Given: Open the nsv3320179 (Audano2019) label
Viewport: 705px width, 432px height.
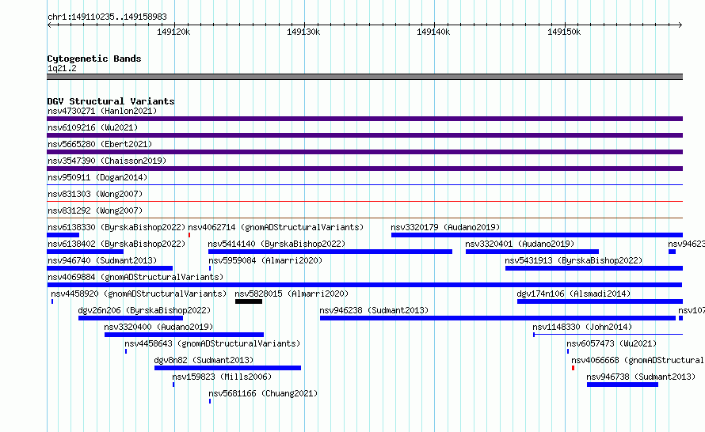Looking at the screenshot, I should (x=445, y=227).
